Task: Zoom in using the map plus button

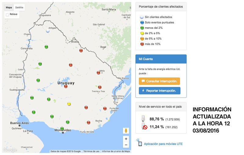Action: pyautogui.click(x=126, y=139)
